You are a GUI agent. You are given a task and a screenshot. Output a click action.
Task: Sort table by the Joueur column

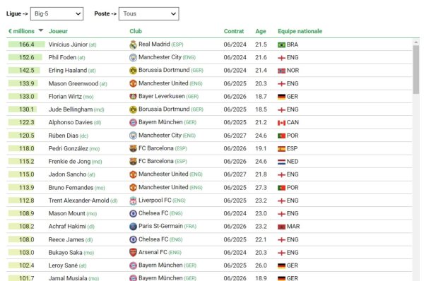(58, 31)
